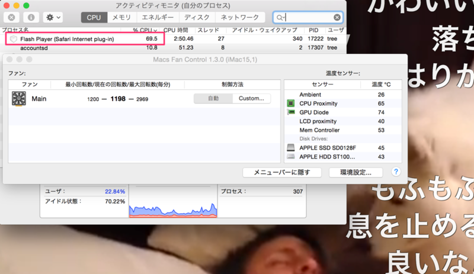Image resolution: width=474 pixels, height=274 pixels.
Task: Click the APPLE SSD SD0128F drive icon
Action: click(291, 147)
